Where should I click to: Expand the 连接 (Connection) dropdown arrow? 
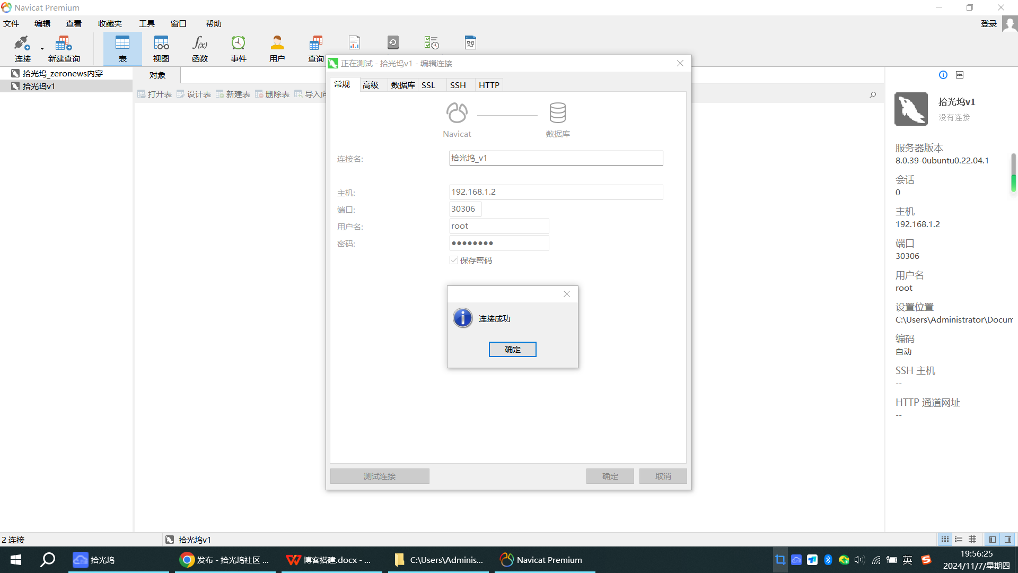point(42,49)
